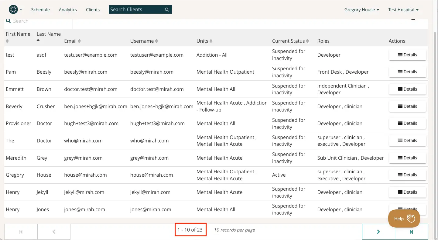Toggle sorting on the Email column

tap(78, 41)
